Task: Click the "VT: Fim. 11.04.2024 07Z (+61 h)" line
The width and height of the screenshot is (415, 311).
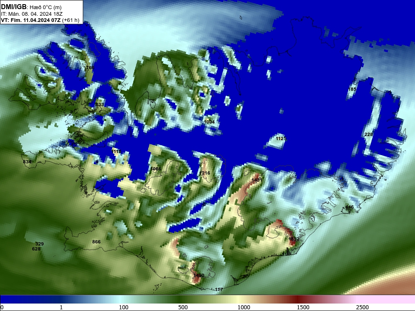Action: [40, 20]
